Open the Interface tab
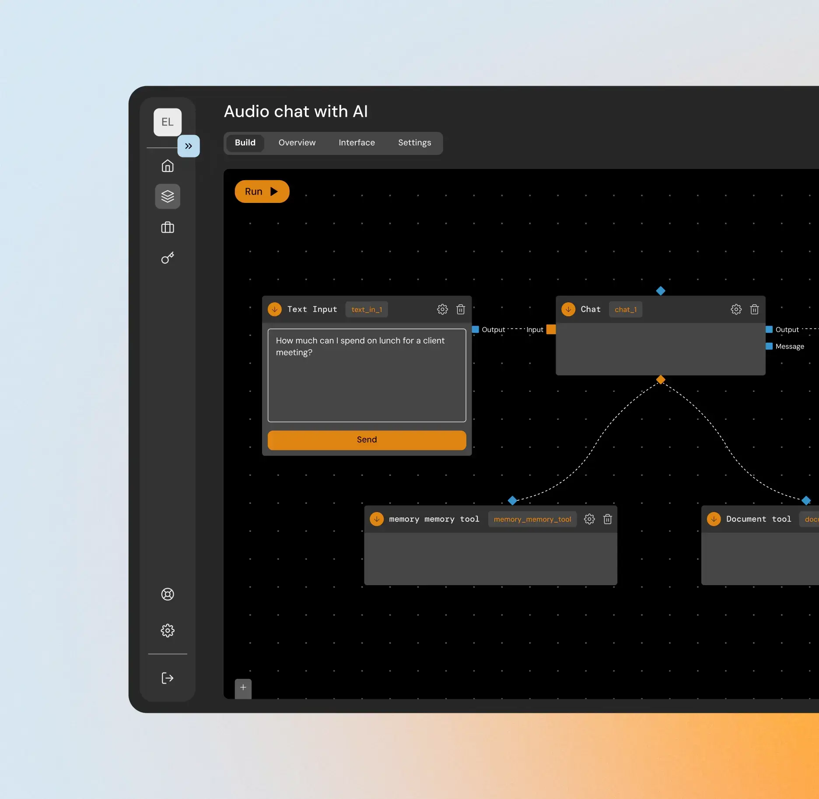The width and height of the screenshot is (819, 799). pos(357,143)
